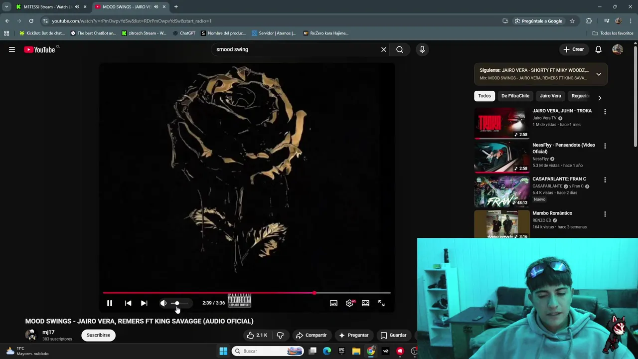Close the MOOD SWINGS browser tab

coord(164,7)
